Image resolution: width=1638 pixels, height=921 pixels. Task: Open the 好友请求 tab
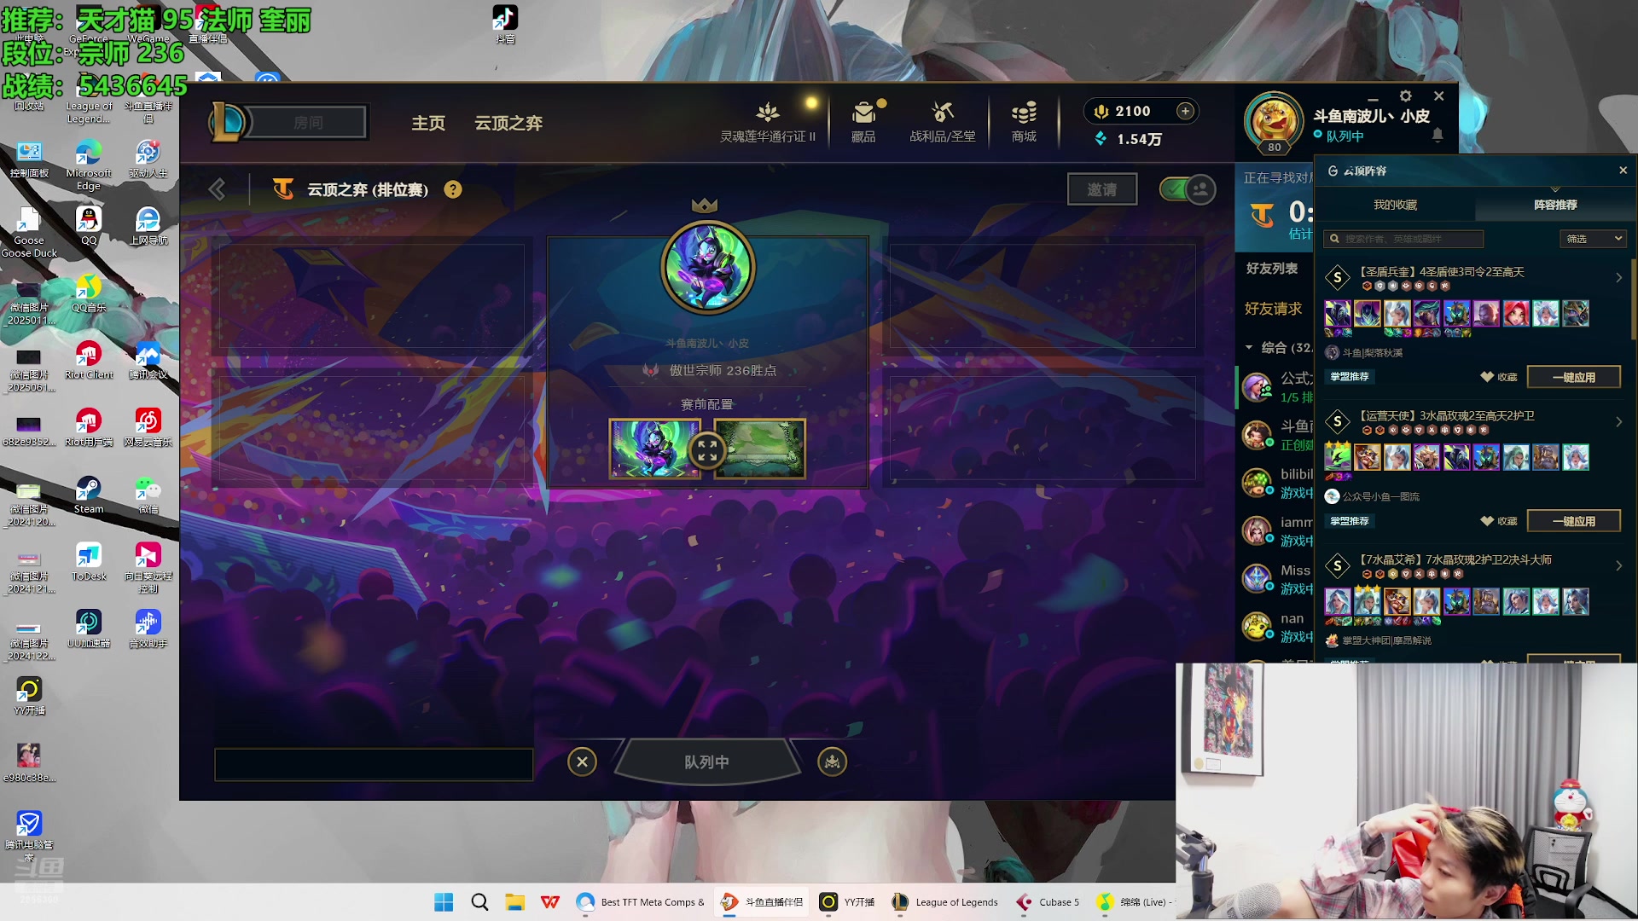tap(1273, 309)
